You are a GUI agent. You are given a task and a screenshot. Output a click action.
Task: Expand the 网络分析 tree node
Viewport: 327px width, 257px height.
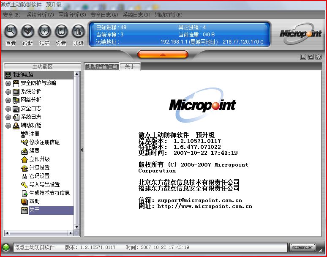(x=8, y=100)
